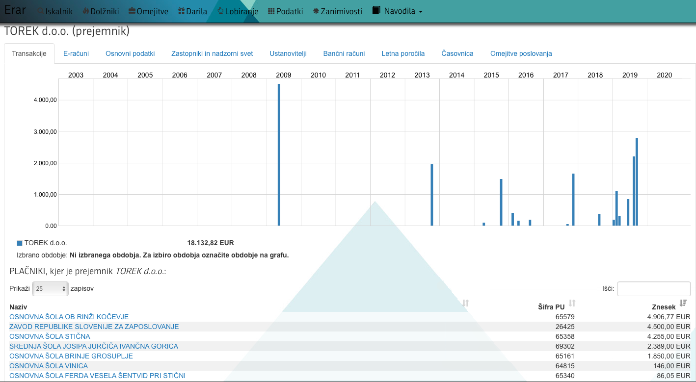Open OSNOVNA ŠOLA FERDA VESELA ŠENTVID link
This screenshot has height=382, width=696.
point(98,376)
